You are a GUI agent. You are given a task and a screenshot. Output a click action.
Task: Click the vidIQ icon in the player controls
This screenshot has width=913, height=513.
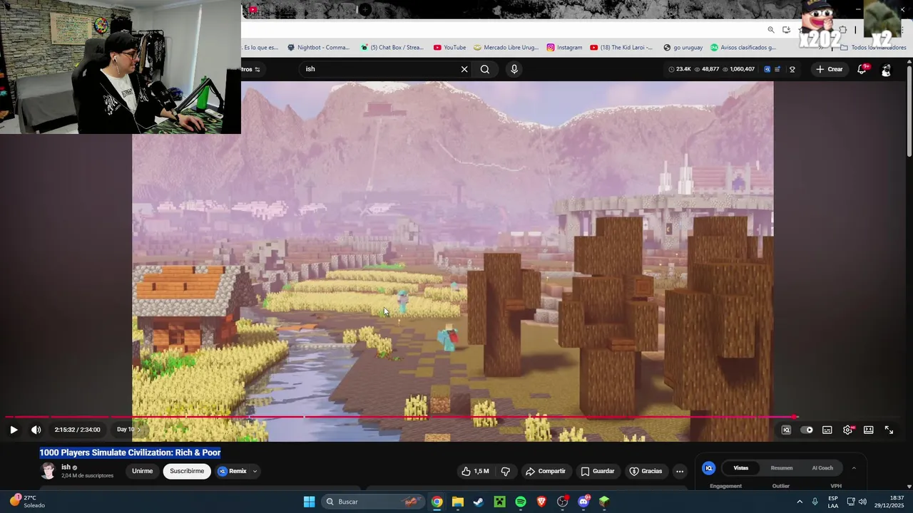click(x=786, y=430)
